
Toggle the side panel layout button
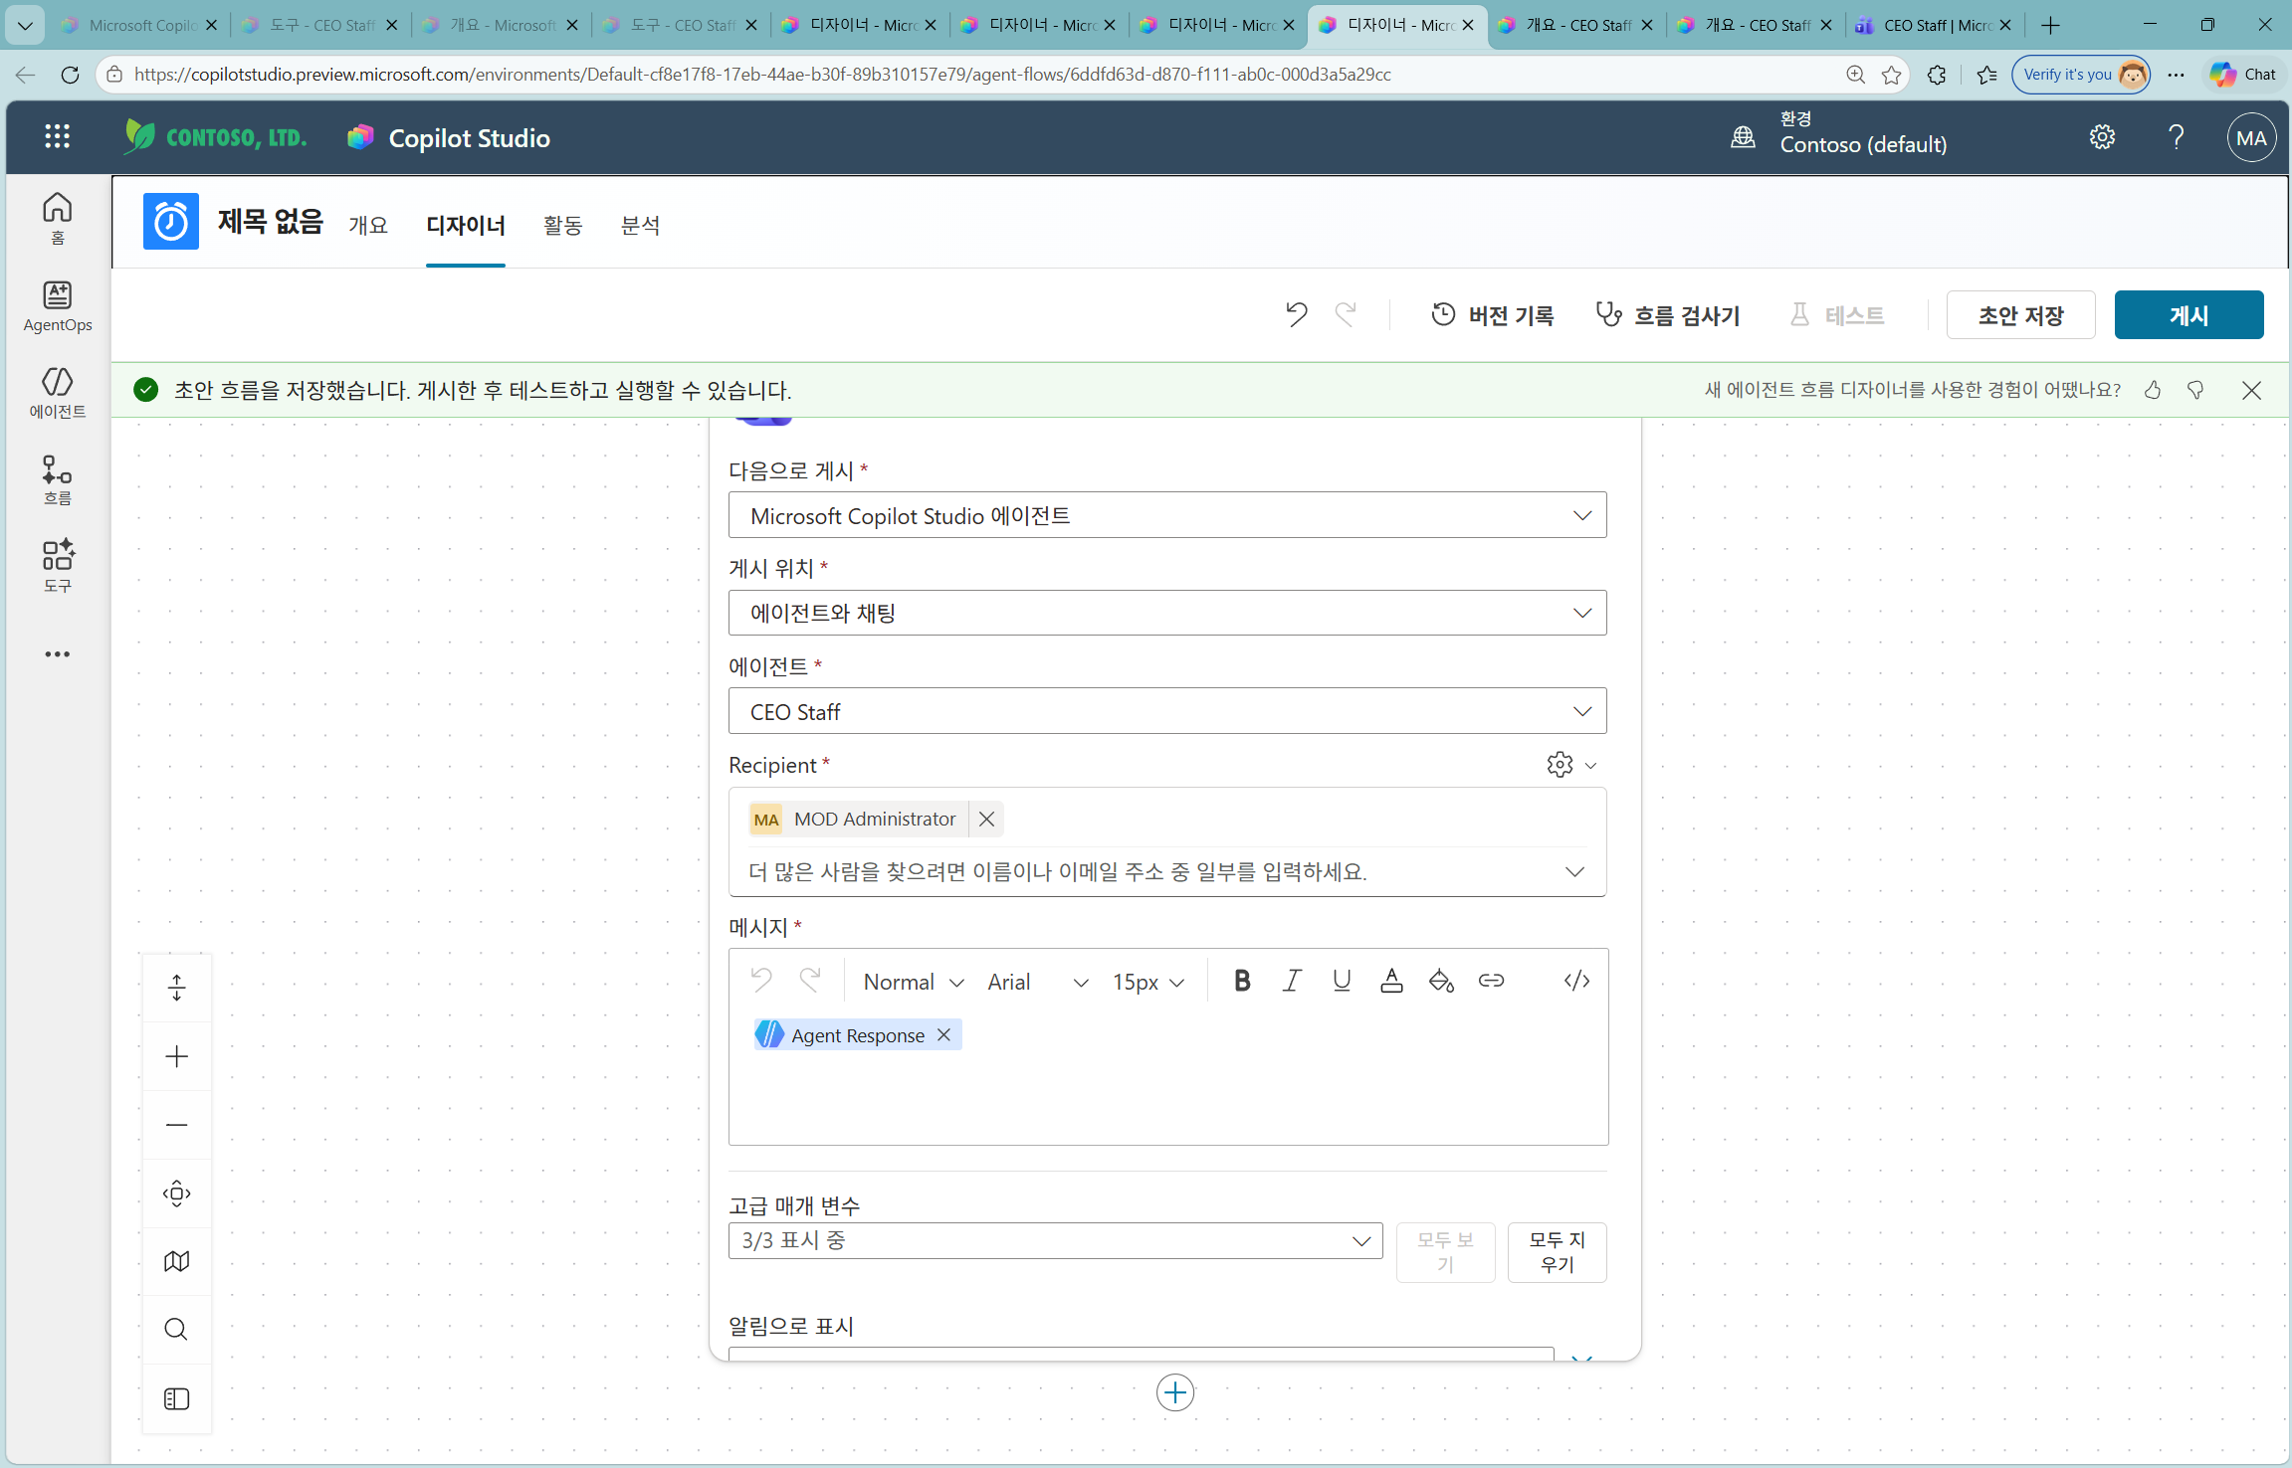(x=177, y=1398)
